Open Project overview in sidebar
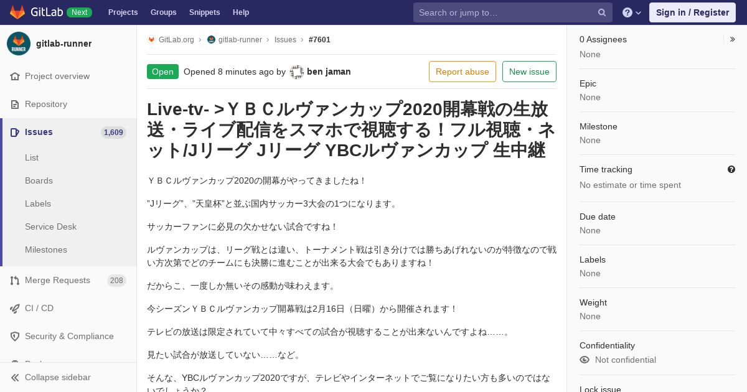This screenshot has height=392, width=747. coord(57,76)
